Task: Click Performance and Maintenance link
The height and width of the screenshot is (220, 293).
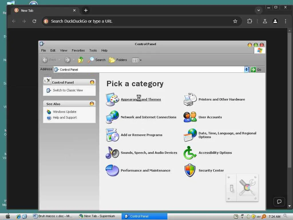Action: point(146,170)
